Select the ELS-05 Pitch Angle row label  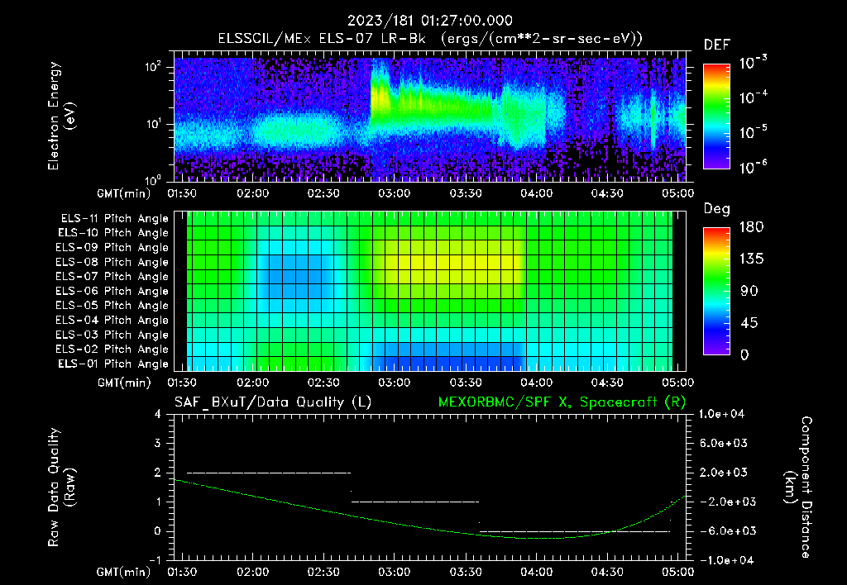tap(112, 306)
